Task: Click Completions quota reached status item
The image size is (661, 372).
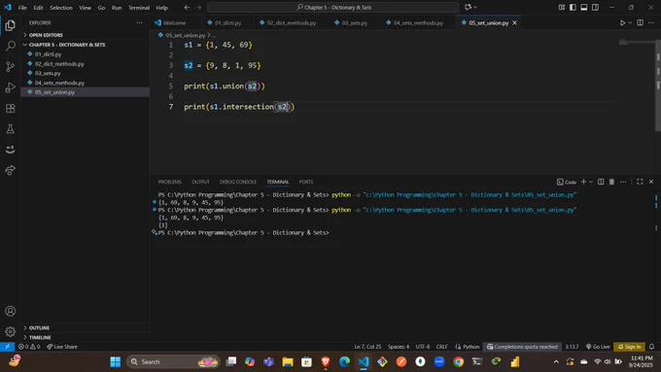Action: (x=522, y=347)
